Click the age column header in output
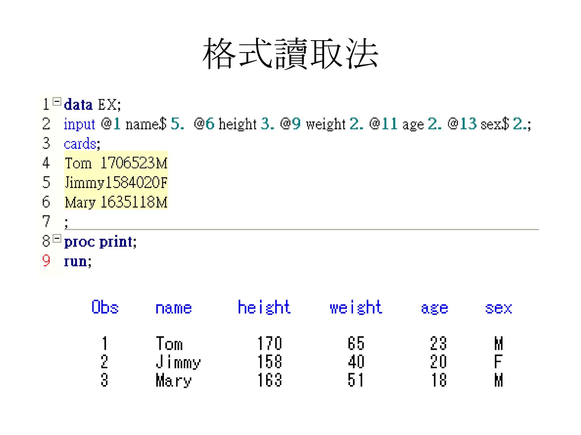Screen dimensions: 581x435 coord(434,308)
